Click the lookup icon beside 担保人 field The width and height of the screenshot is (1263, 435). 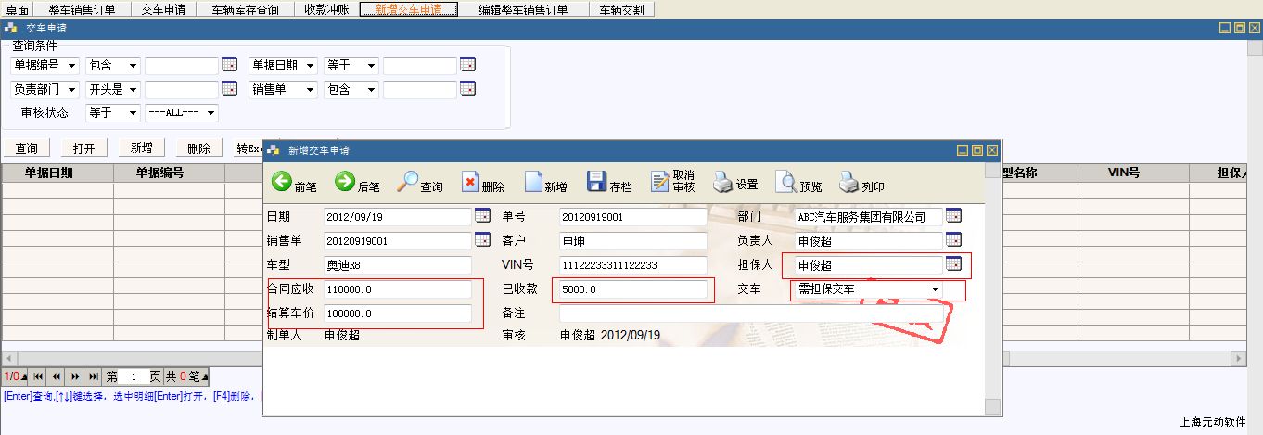tap(953, 264)
